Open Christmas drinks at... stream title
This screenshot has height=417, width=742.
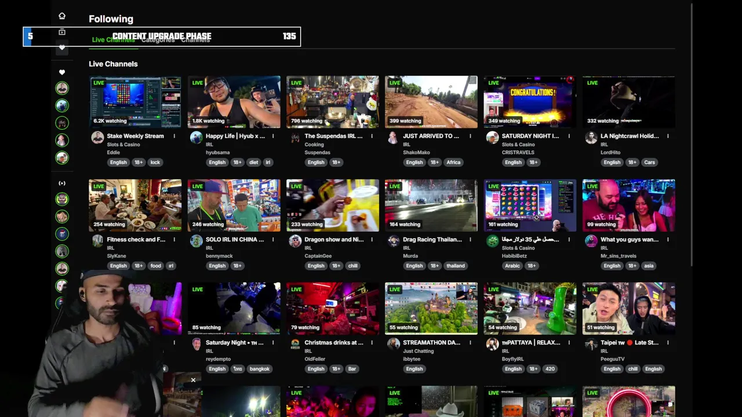click(x=334, y=342)
